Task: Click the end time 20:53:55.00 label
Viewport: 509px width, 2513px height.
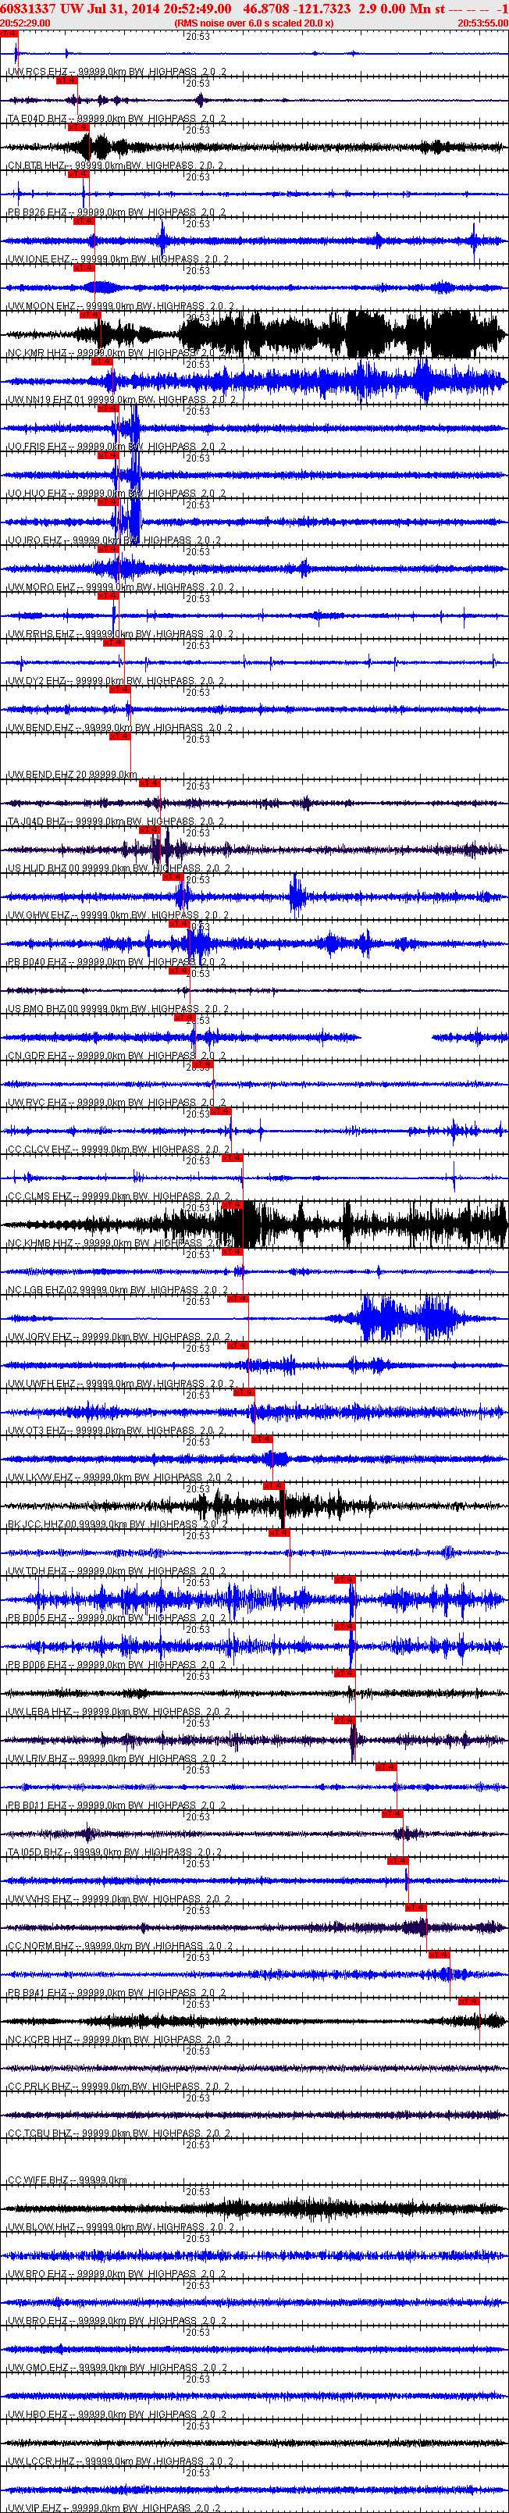Action: [482, 23]
